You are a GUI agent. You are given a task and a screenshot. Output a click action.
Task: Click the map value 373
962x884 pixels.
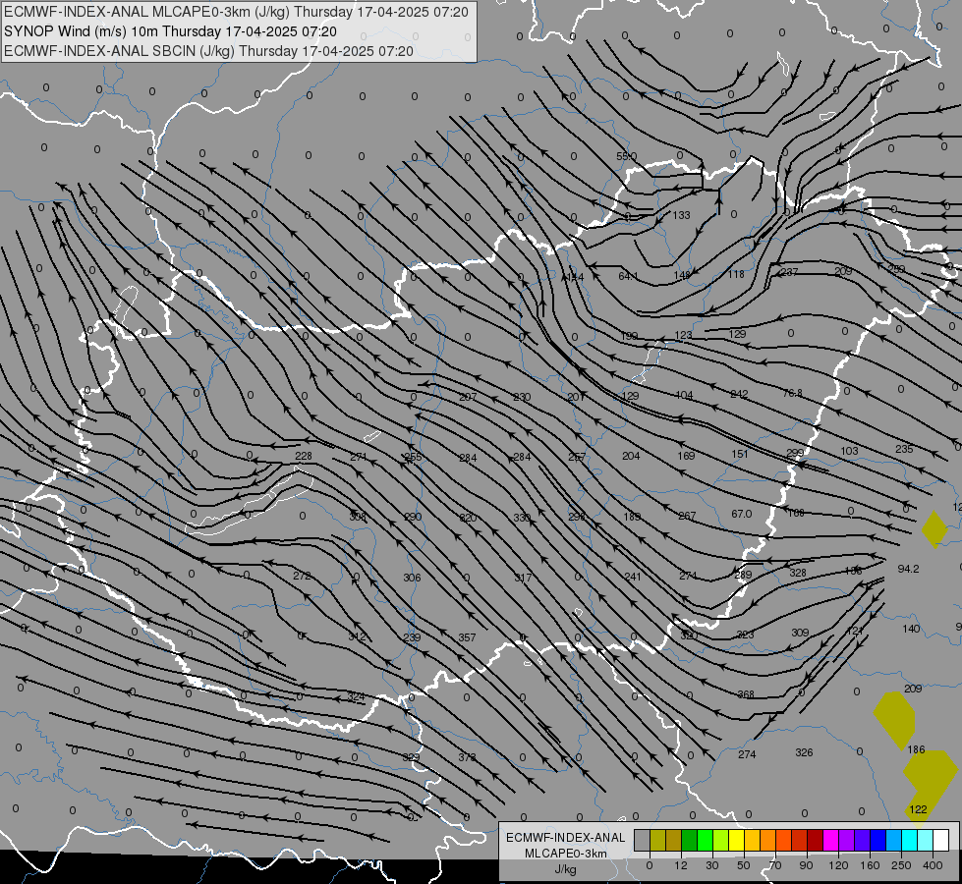point(467,757)
